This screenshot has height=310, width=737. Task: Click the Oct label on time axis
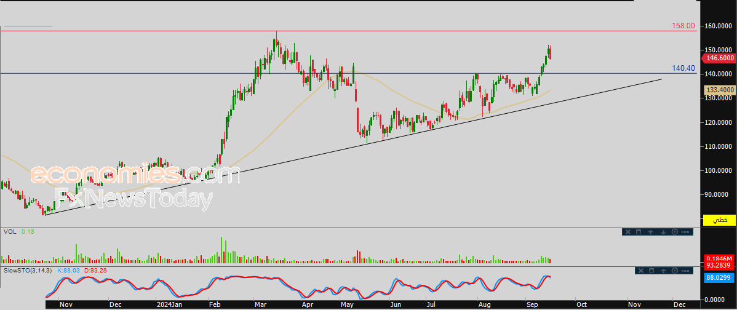click(x=581, y=304)
